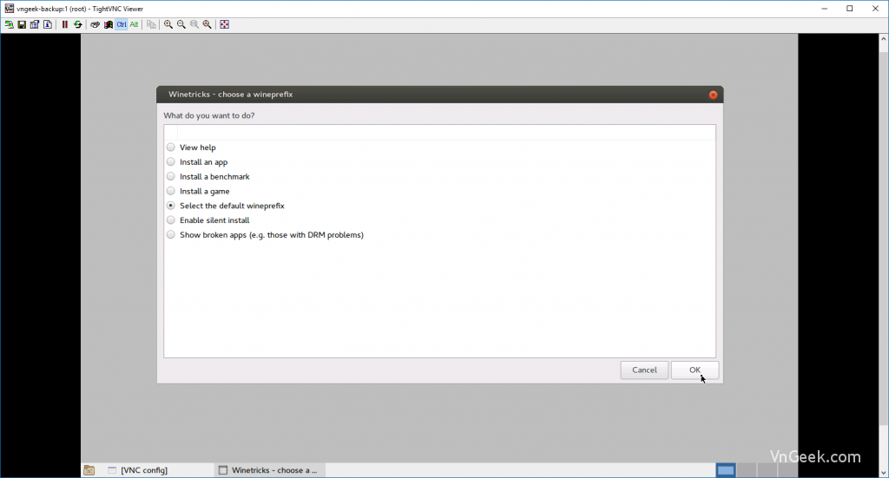
Task: Choose Enable silent install radio button
Action: (171, 220)
